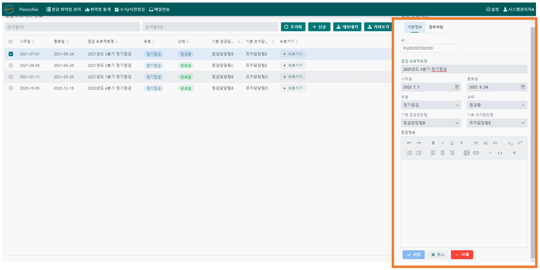Open 점검 취약점 관리 menu

tap(64, 10)
